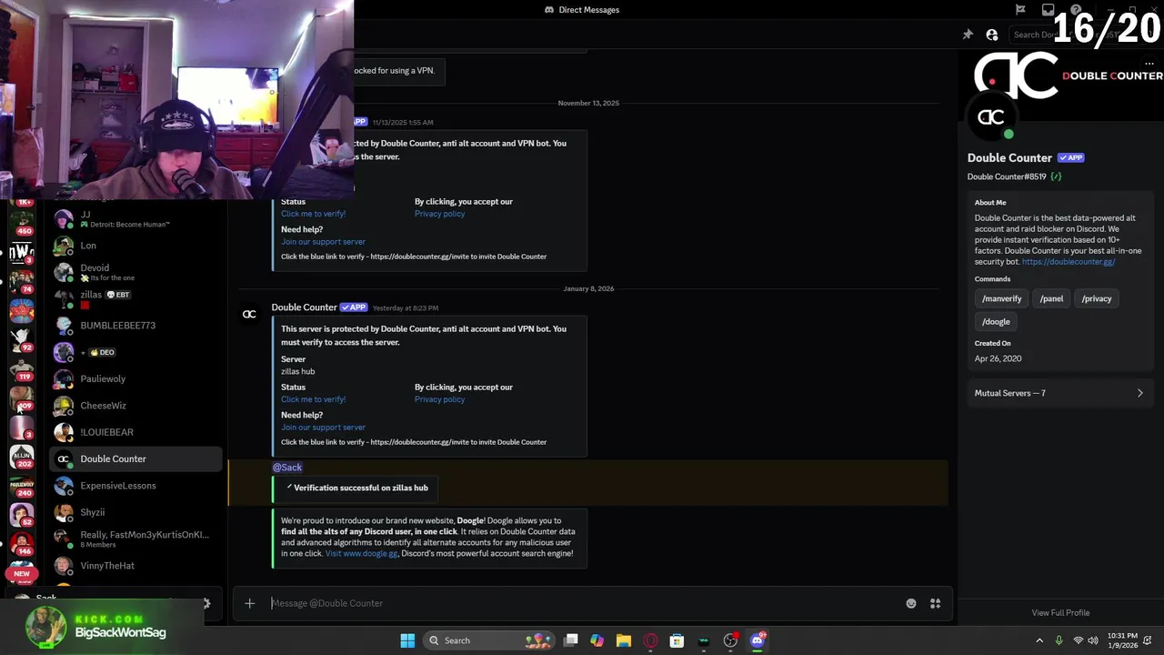Open the JJ direct message

135,219
